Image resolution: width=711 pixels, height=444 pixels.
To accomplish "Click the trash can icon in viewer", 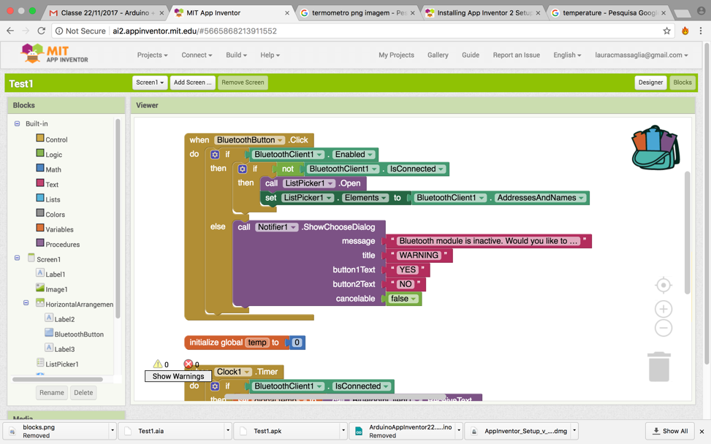I will pyautogui.click(x=659, y=367).
